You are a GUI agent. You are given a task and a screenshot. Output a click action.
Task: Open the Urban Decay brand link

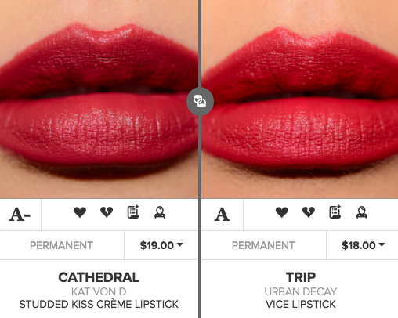pos(301,291)
